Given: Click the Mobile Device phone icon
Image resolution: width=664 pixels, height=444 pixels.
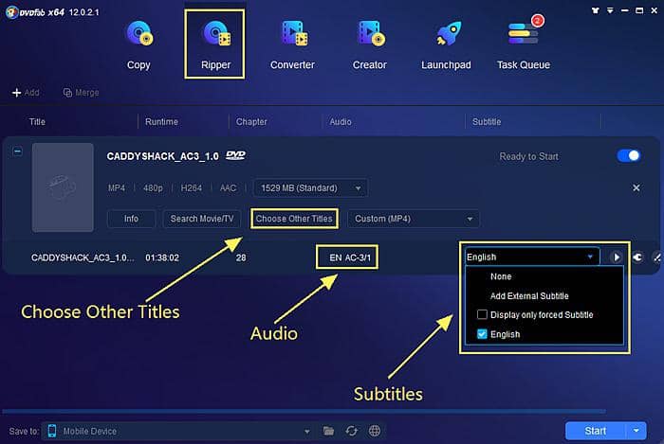Looking at the screenshot, I should tap(52, 431).
